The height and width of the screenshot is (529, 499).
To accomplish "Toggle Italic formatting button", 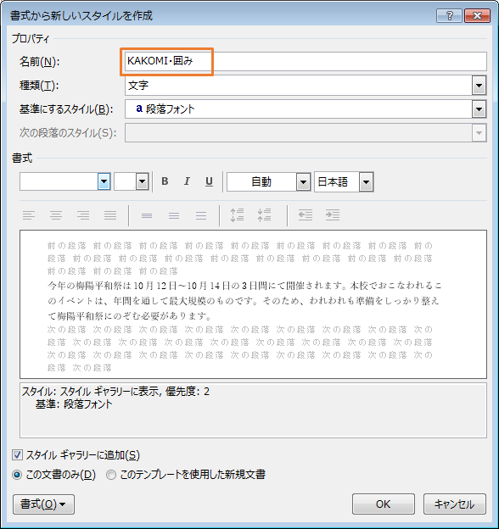I will [x=187, y=181].
